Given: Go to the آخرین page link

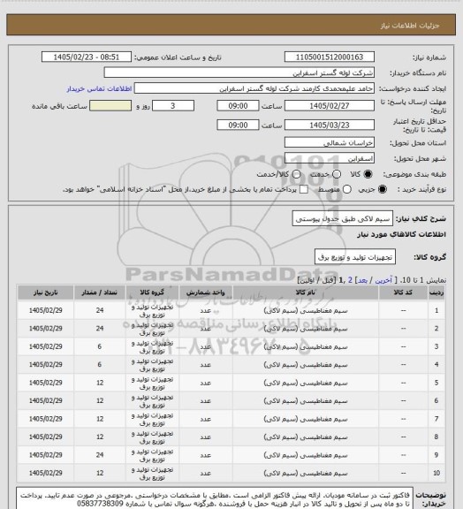Looking at the screenshot, I should click(383, 280).
